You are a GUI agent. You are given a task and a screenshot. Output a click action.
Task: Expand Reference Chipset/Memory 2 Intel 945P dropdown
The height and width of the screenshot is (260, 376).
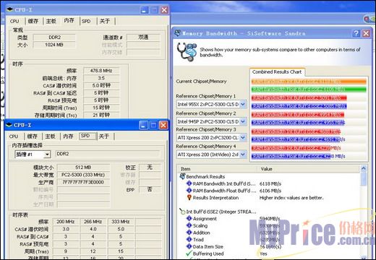(x=243, y=121)
